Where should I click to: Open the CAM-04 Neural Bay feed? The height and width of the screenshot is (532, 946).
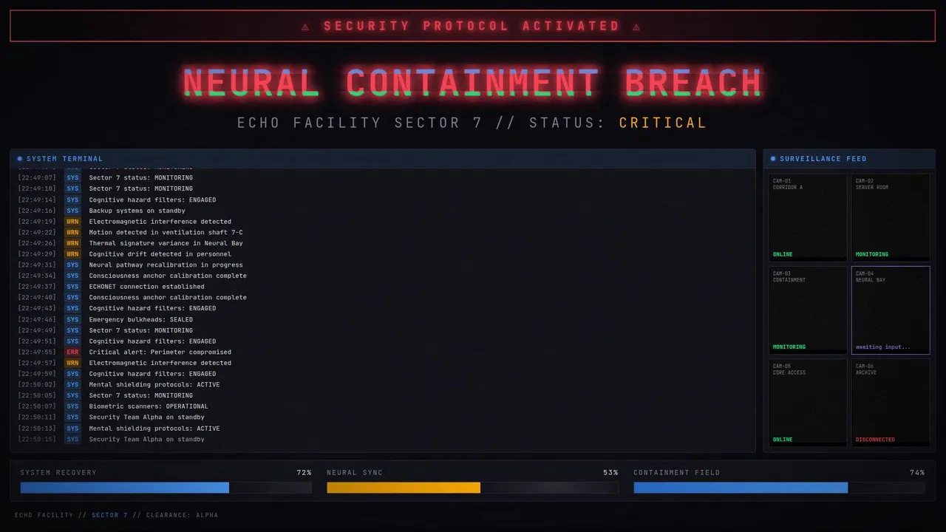point(891,310)
